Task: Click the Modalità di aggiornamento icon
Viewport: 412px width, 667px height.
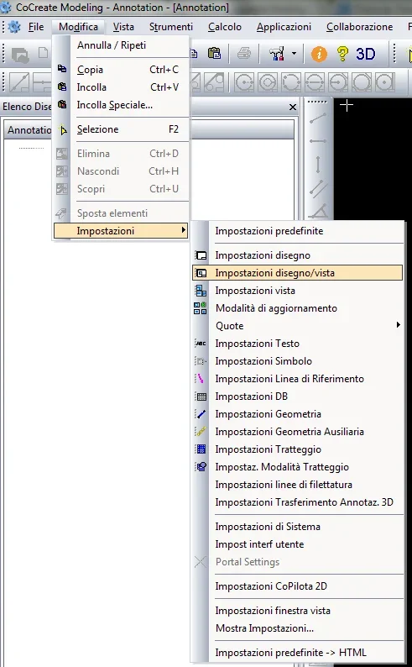Action: (201, 308)
